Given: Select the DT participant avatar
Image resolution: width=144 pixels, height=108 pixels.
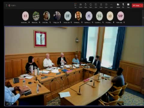Looking at the screenshot, I should pyautogui.click(x=68, y=16).
